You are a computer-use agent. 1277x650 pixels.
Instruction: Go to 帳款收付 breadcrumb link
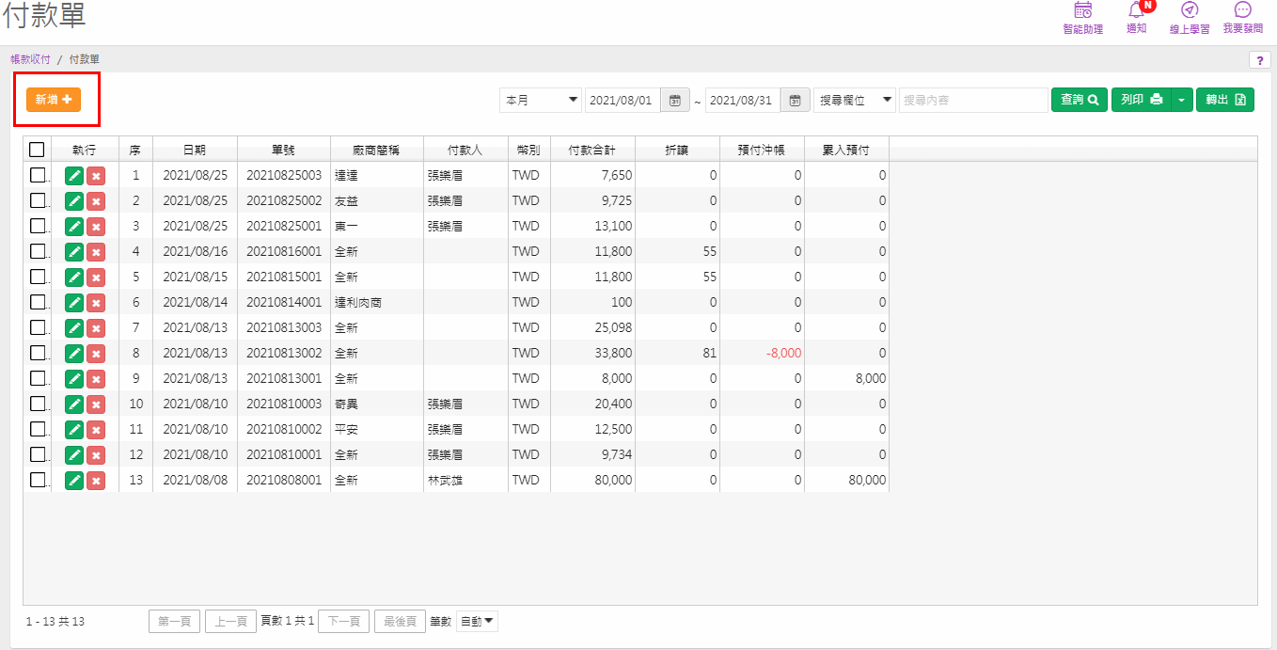[30, 59]
